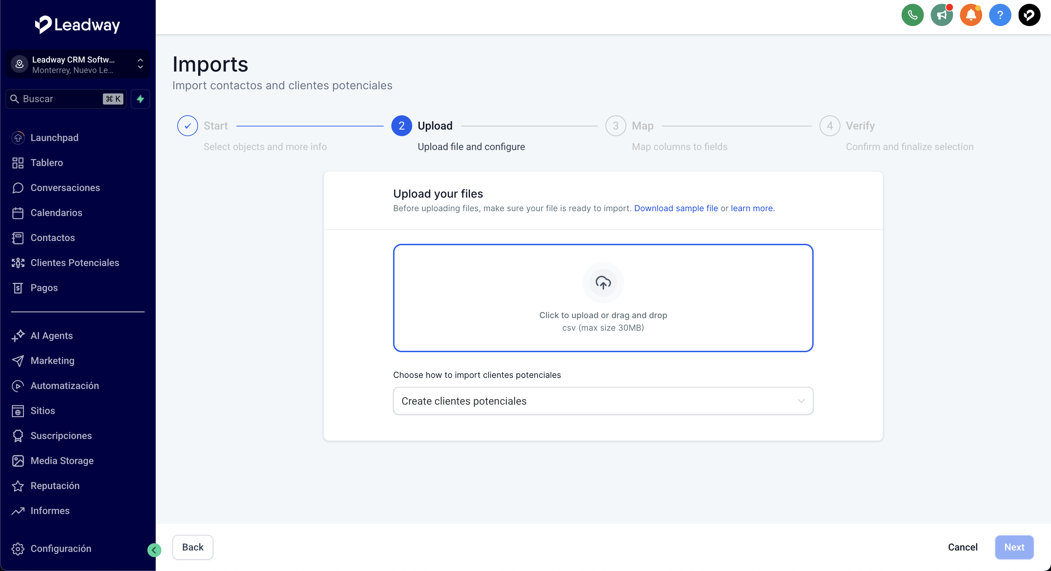The height and width of the screenshot is (571, 1051).
Task: Click the learn more link
Action: (x=752, y=208)
